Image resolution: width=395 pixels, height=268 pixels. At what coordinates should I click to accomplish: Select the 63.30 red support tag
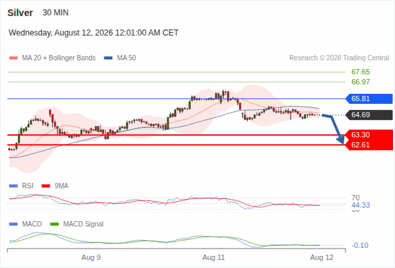(x=369, y=135)
